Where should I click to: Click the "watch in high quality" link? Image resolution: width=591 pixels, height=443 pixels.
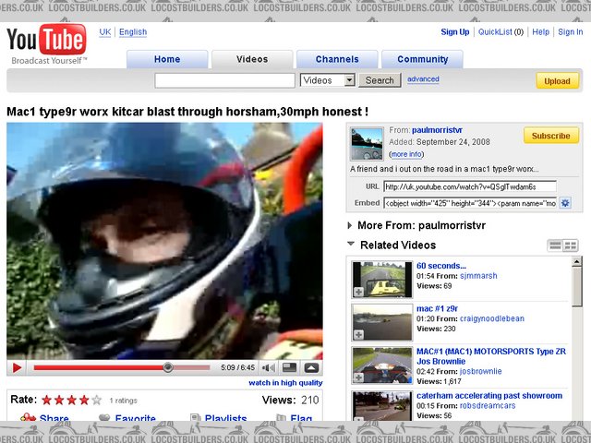[x=285, y=383]
